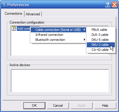Click the Add connection list icon
Screen dimensions: 119x112
pos(13,29)
